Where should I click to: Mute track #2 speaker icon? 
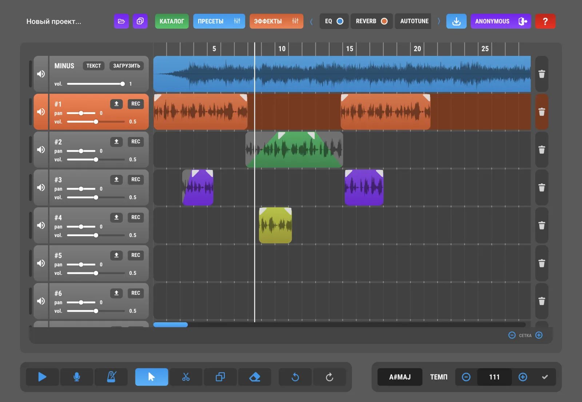pyautogui.click(x=41, y=150)
